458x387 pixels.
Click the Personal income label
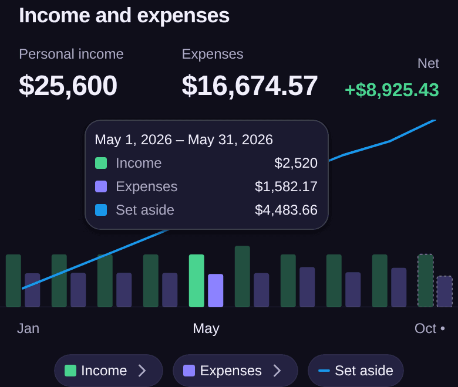(x=71, y=55)
